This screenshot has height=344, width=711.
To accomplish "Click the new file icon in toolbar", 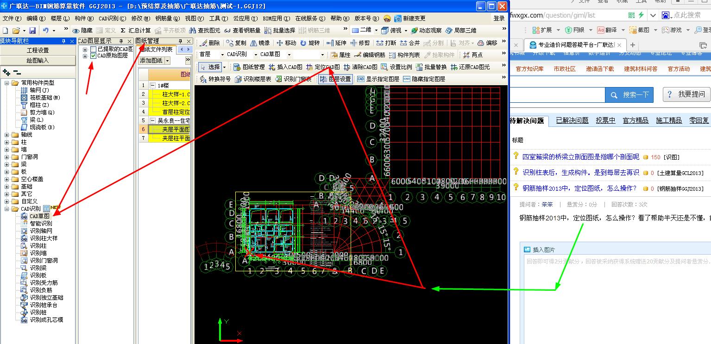I will 5,30.
